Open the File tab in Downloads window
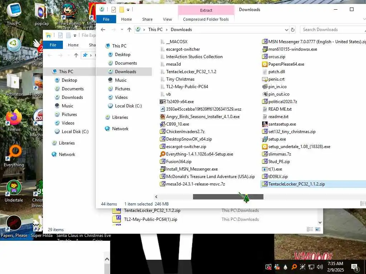366x274 pixels. coord(106,19)
